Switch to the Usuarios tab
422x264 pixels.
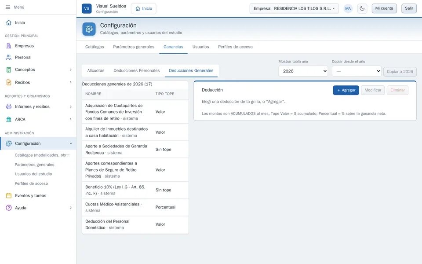[x=200, y=47]
